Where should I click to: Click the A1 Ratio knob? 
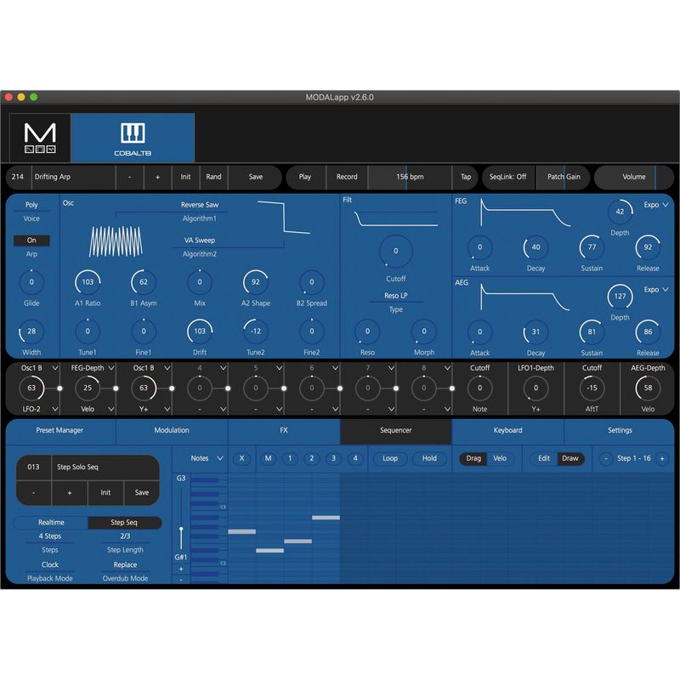click(88, 282)
